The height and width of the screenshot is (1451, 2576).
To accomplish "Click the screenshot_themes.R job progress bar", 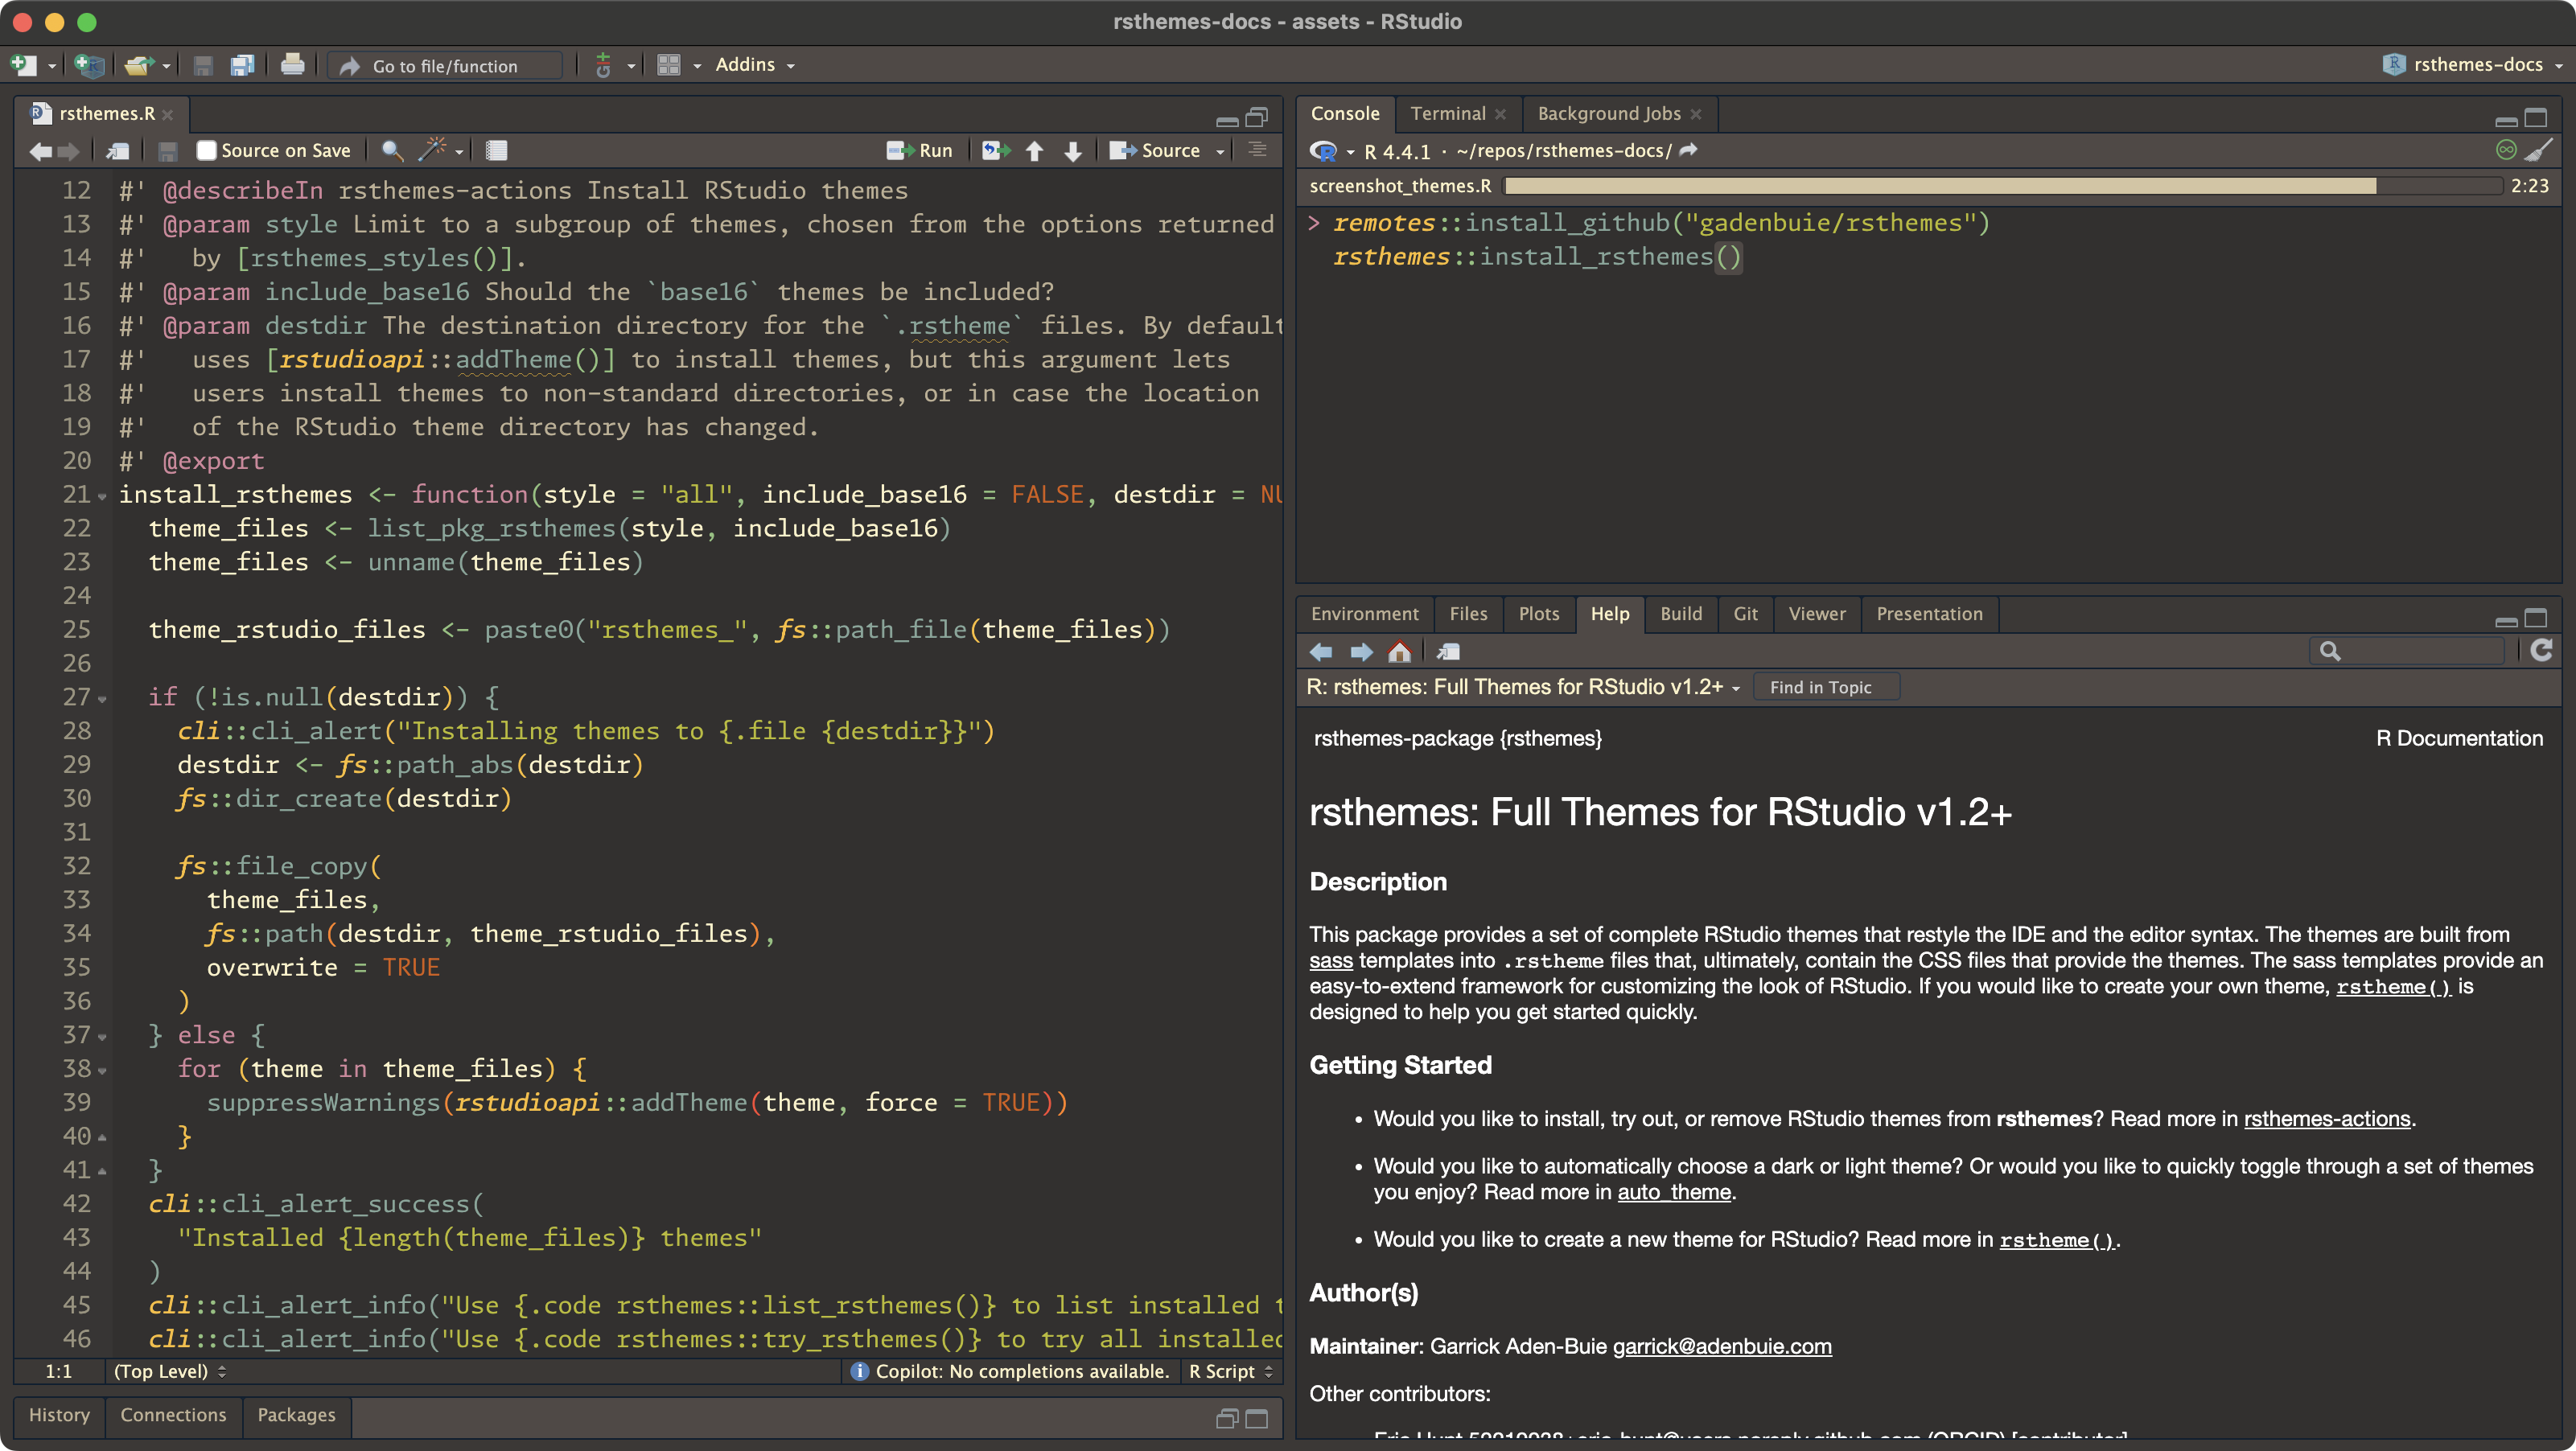I will coord(1940,186).
